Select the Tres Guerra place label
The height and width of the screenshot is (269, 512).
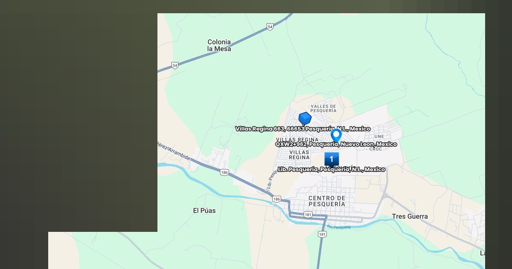(410, 216)
